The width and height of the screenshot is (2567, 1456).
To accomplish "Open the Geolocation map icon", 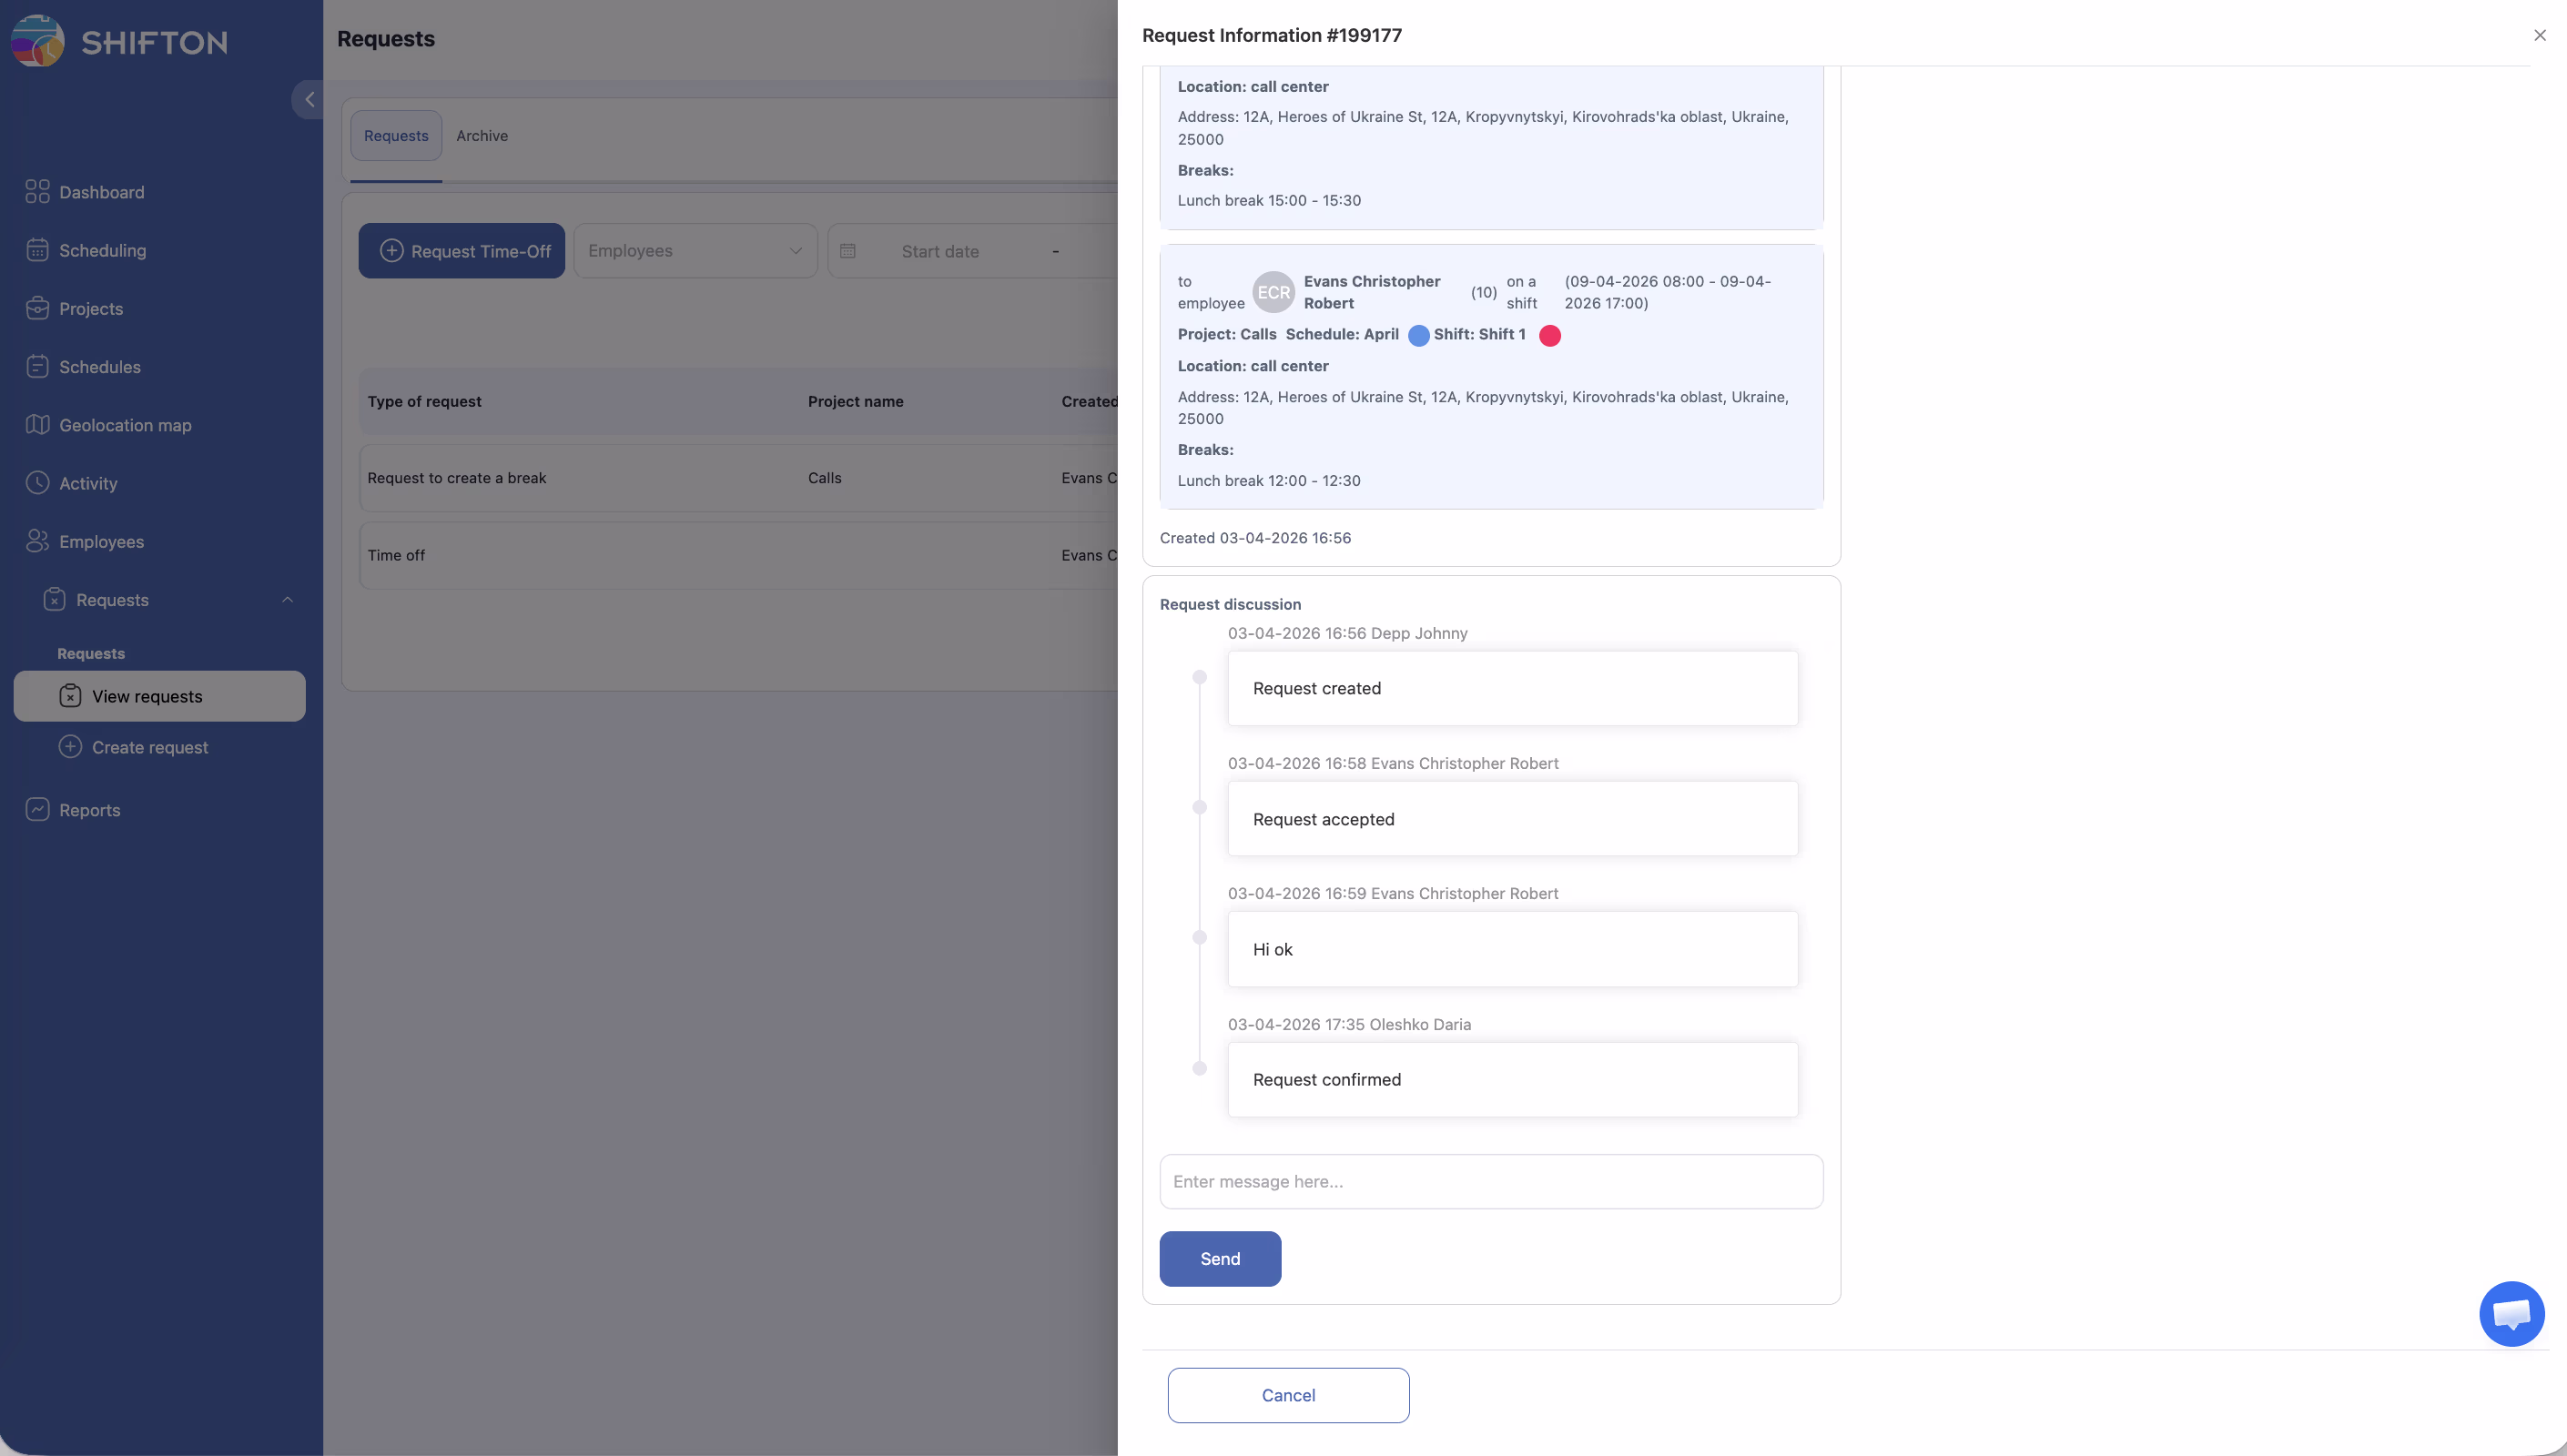I will pos(37,425).
